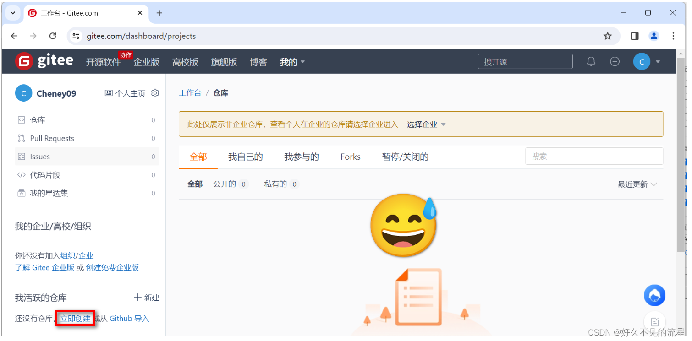Screen dimensions: 692x341
Task: Select the 我参与的 tab
Action: pyautogui.click(x=302, y=157)
